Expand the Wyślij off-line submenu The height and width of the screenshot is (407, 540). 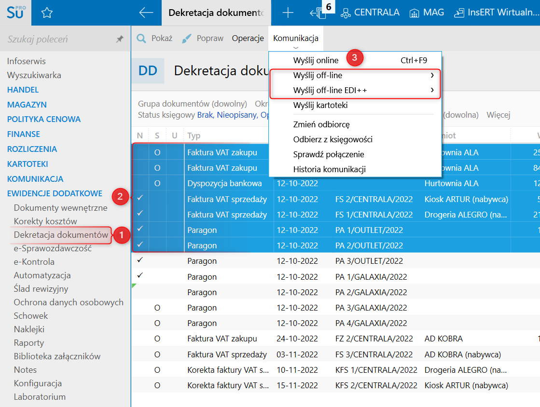[x=432, y=75]
